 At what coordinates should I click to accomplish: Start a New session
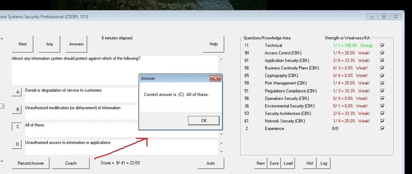tap(261, 163)
